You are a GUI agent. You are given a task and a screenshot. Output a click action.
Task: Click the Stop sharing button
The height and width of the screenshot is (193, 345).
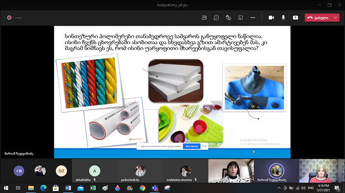tap(191, 146)
